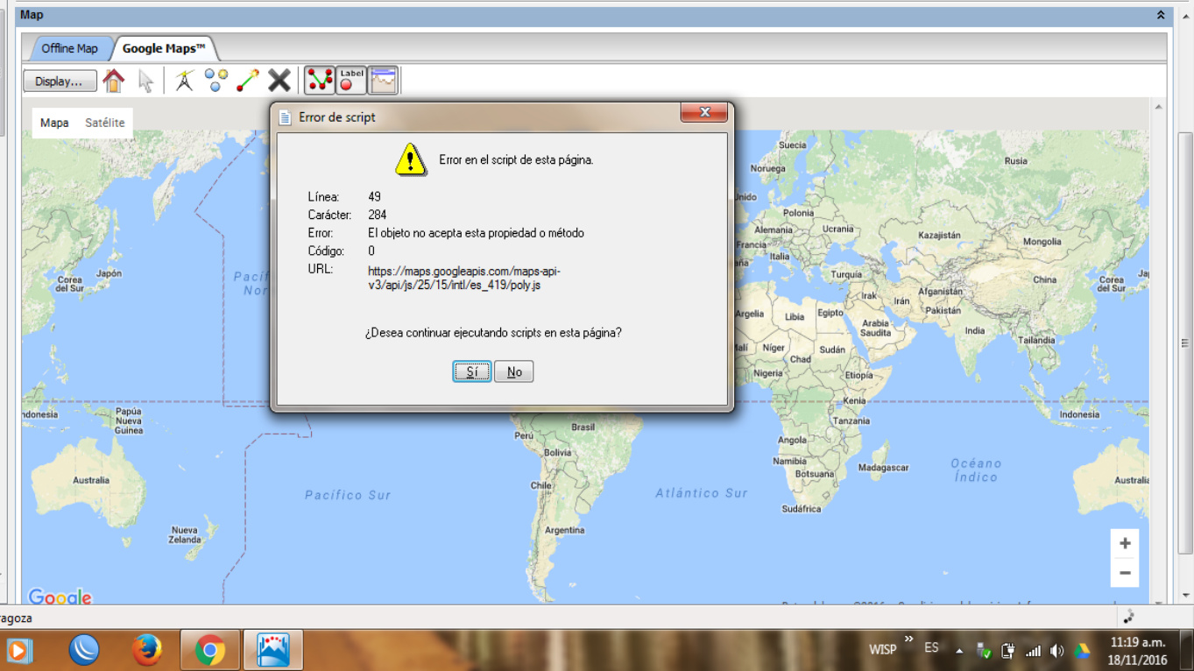Image resolution: width=1194 pixels, height=671 pixels.
Task: Collapse the Map panel with double chevron
Action: [1161, 15]
